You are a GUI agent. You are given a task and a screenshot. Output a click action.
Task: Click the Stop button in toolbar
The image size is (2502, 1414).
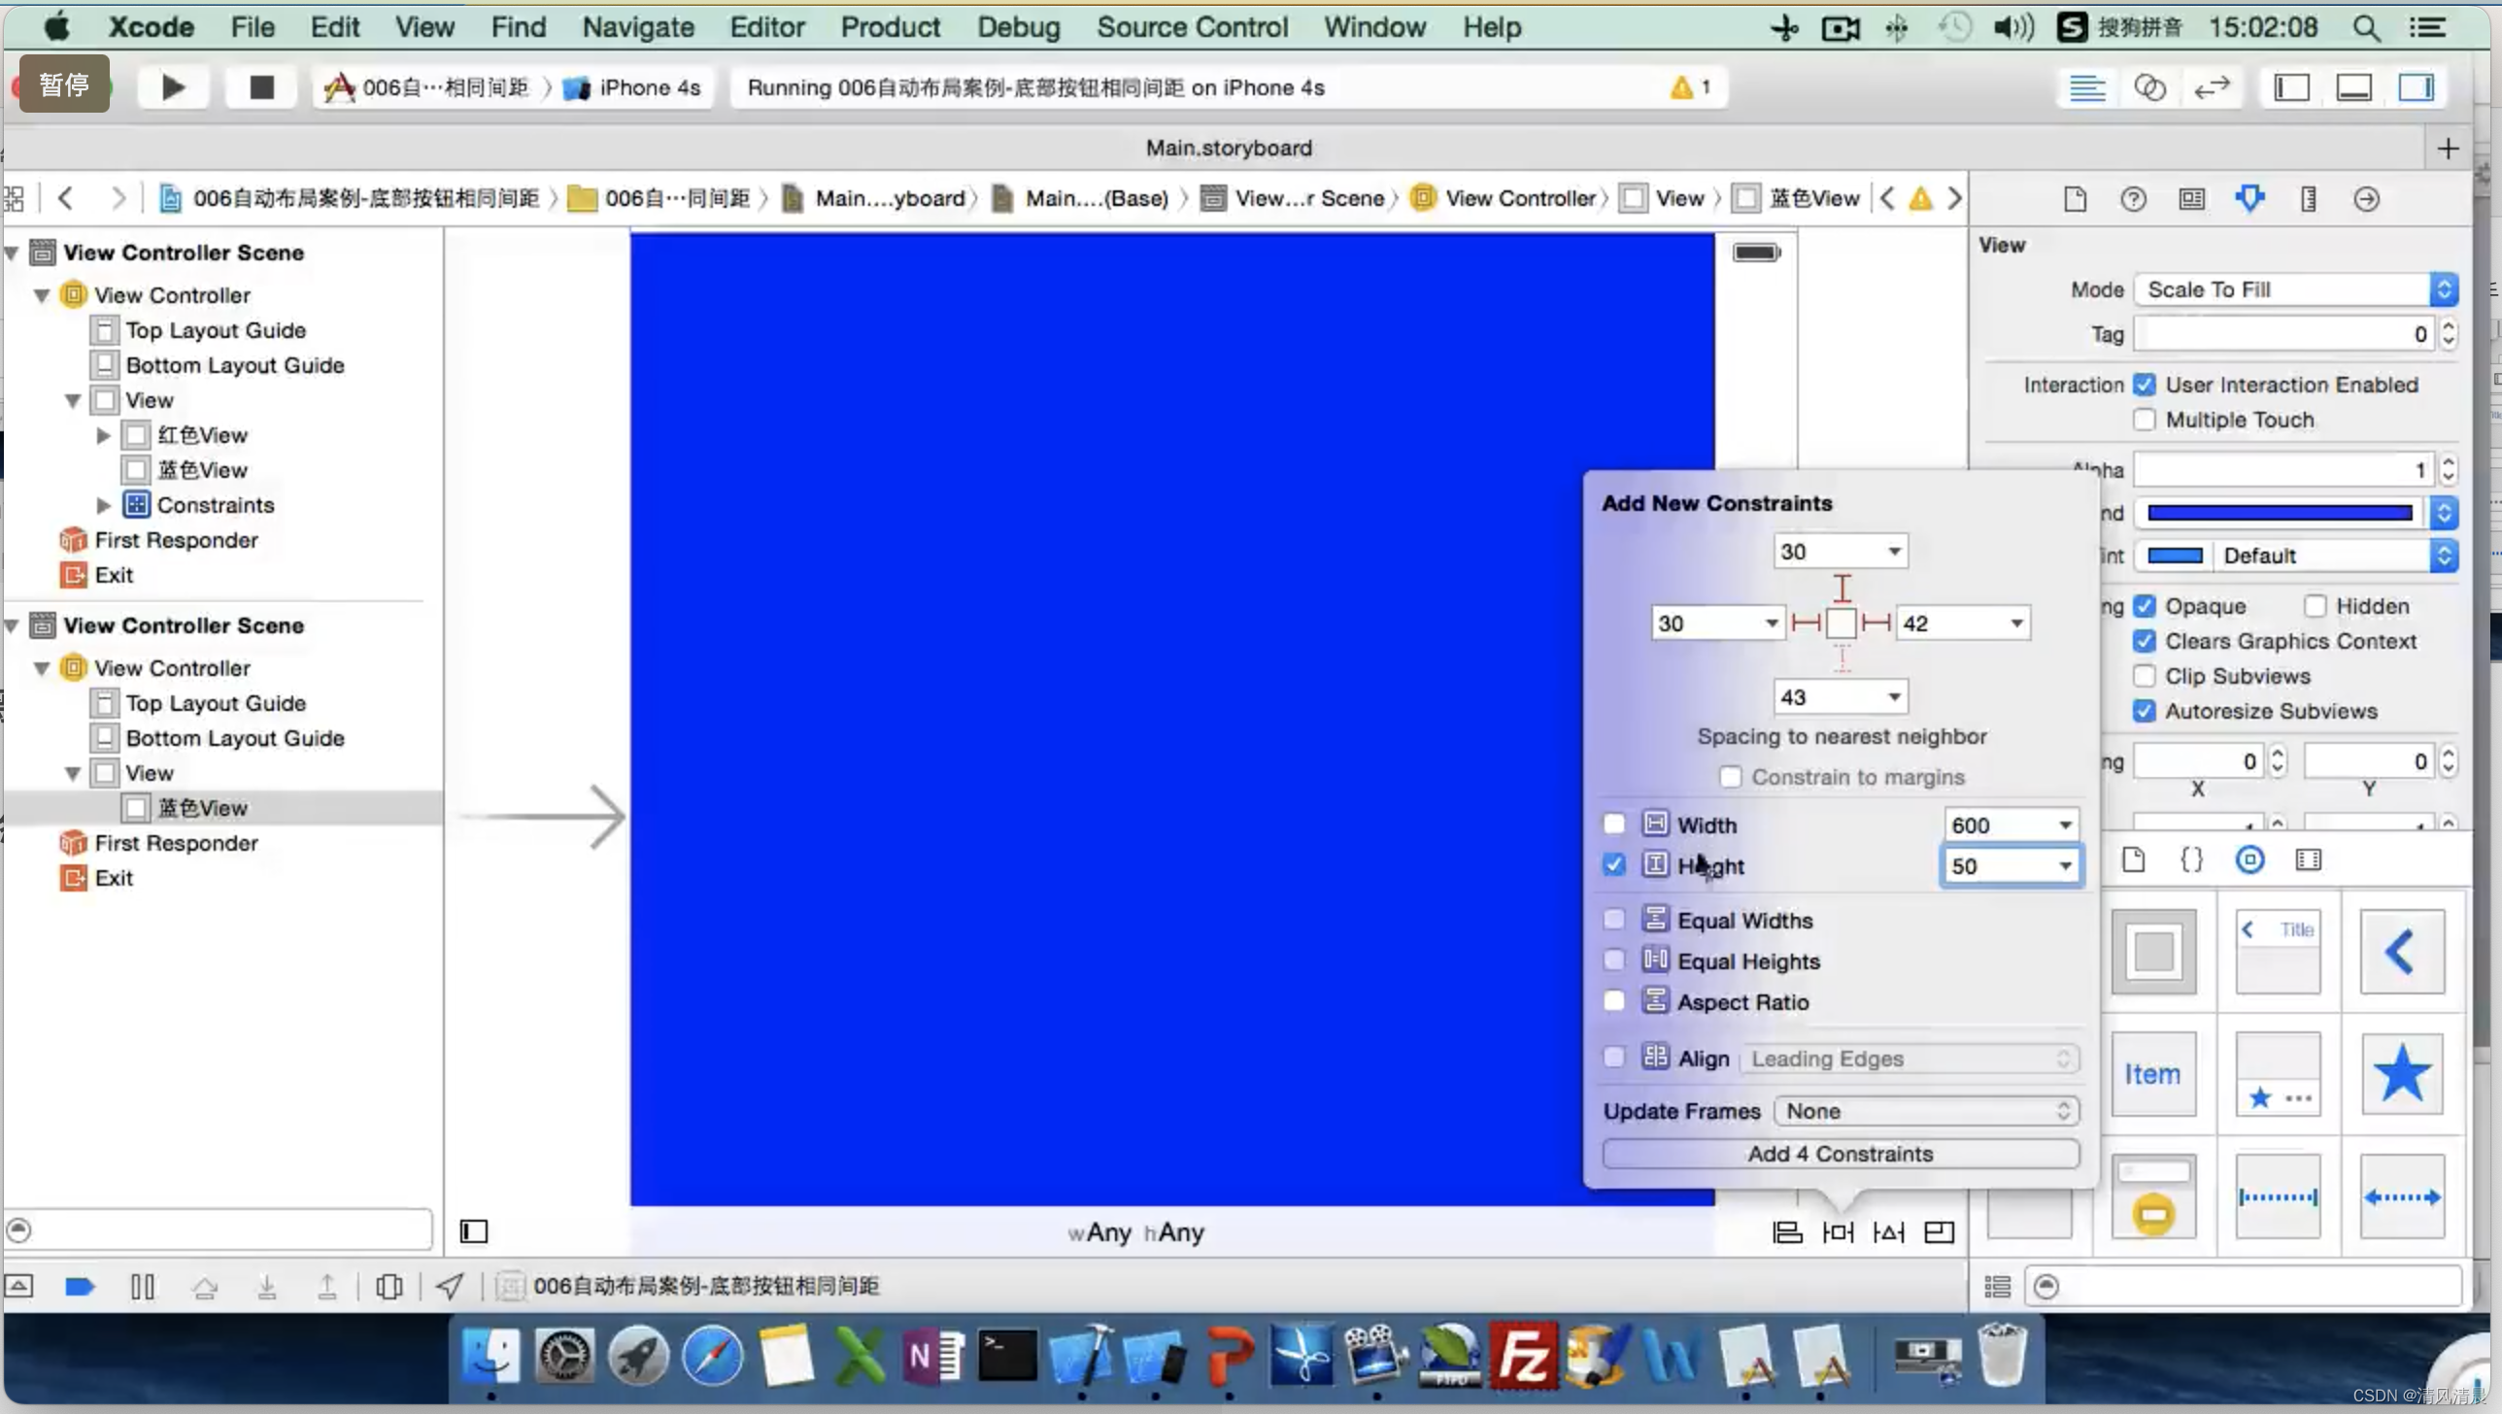(261, 85)
